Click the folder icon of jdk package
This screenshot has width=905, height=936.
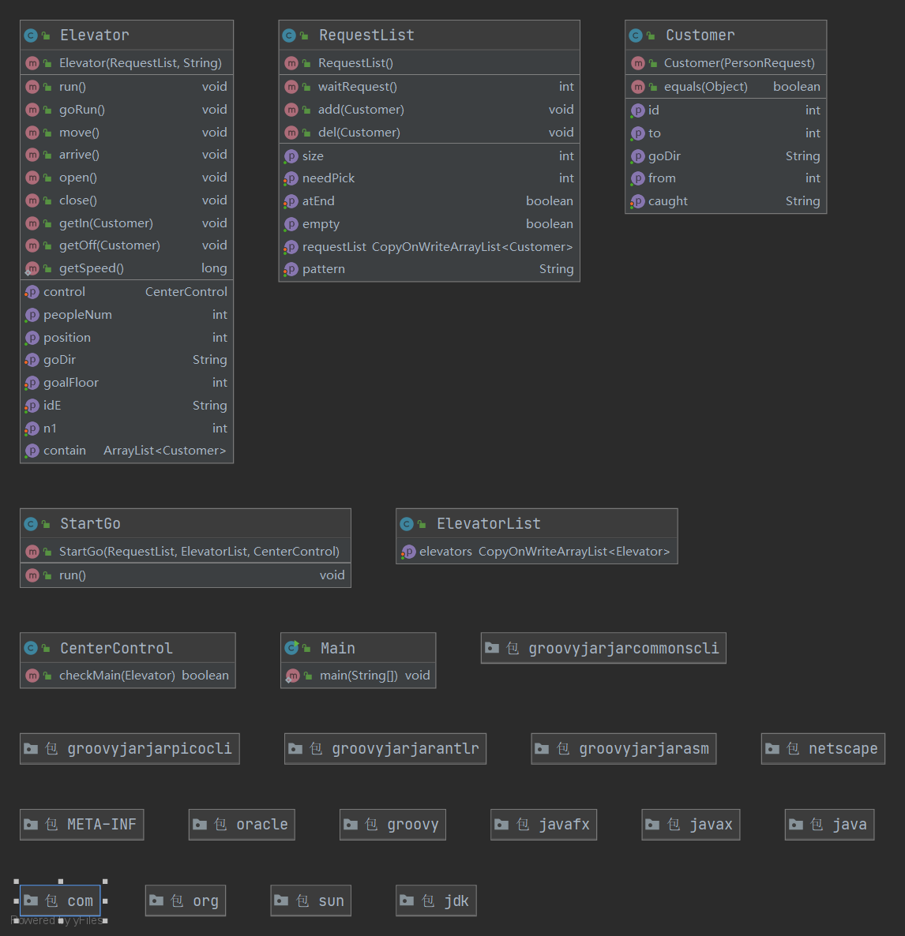406,900
